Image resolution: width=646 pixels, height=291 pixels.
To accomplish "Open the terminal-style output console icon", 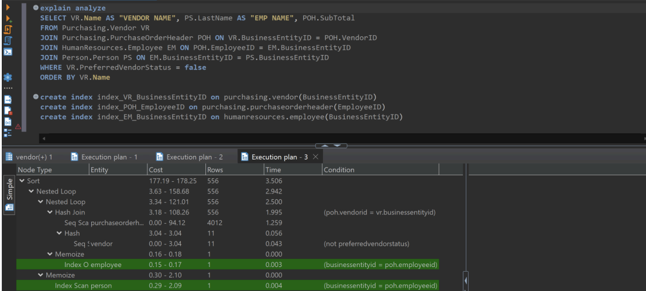I will 8,52.
